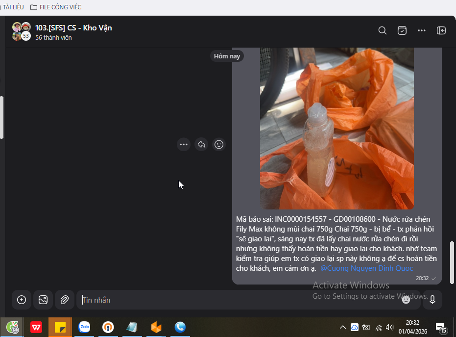The height and width of the screenshot is (337, 456).
Task: Open the group avatar for 103.[SFS] CS - Kho Vận
Action: pos(22,31)
